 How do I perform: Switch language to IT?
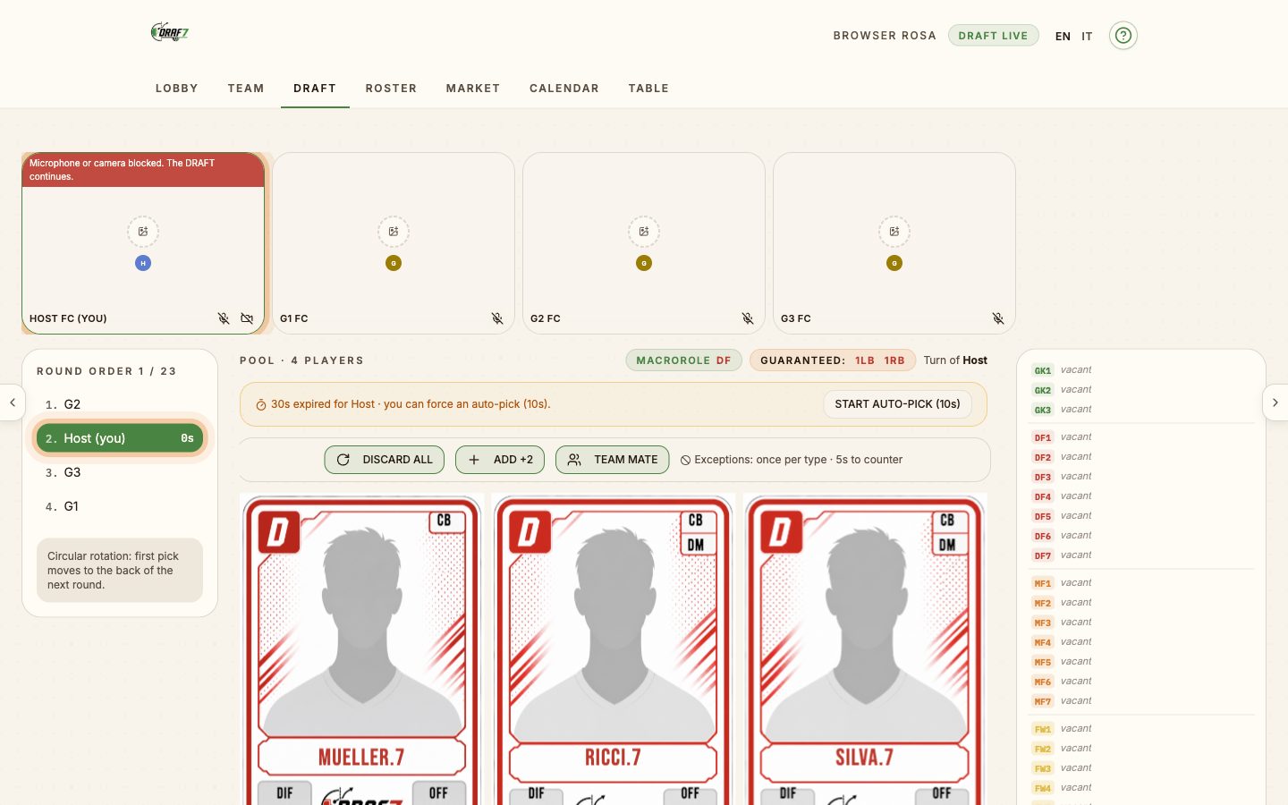(x=1087, y=37)
